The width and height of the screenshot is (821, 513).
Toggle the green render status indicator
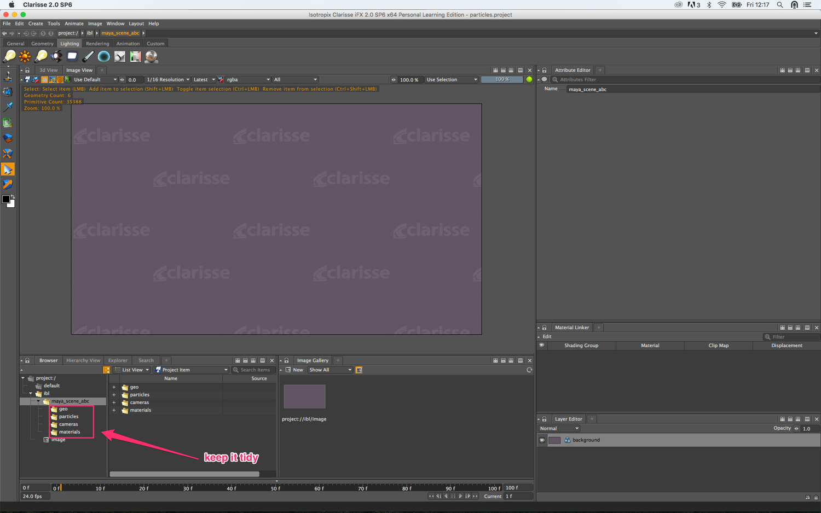point(529,80)
